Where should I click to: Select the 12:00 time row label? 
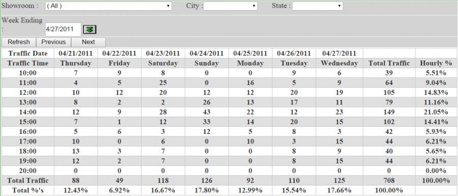[x=28, y=93]
